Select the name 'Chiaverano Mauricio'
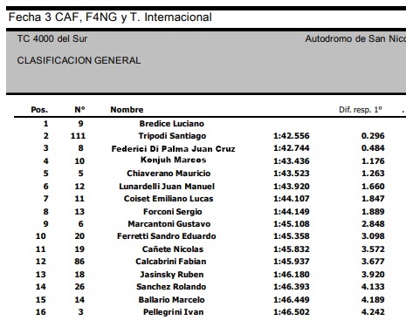This screenshot has height=334, width=406. [169, 174]
